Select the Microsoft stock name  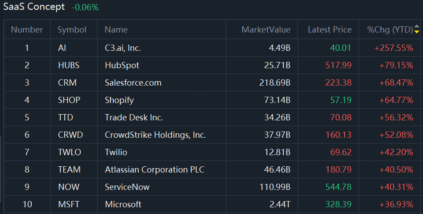pos(123,204)
